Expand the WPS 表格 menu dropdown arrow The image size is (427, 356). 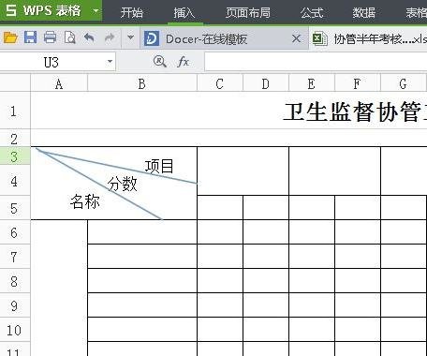coord(96,11)
